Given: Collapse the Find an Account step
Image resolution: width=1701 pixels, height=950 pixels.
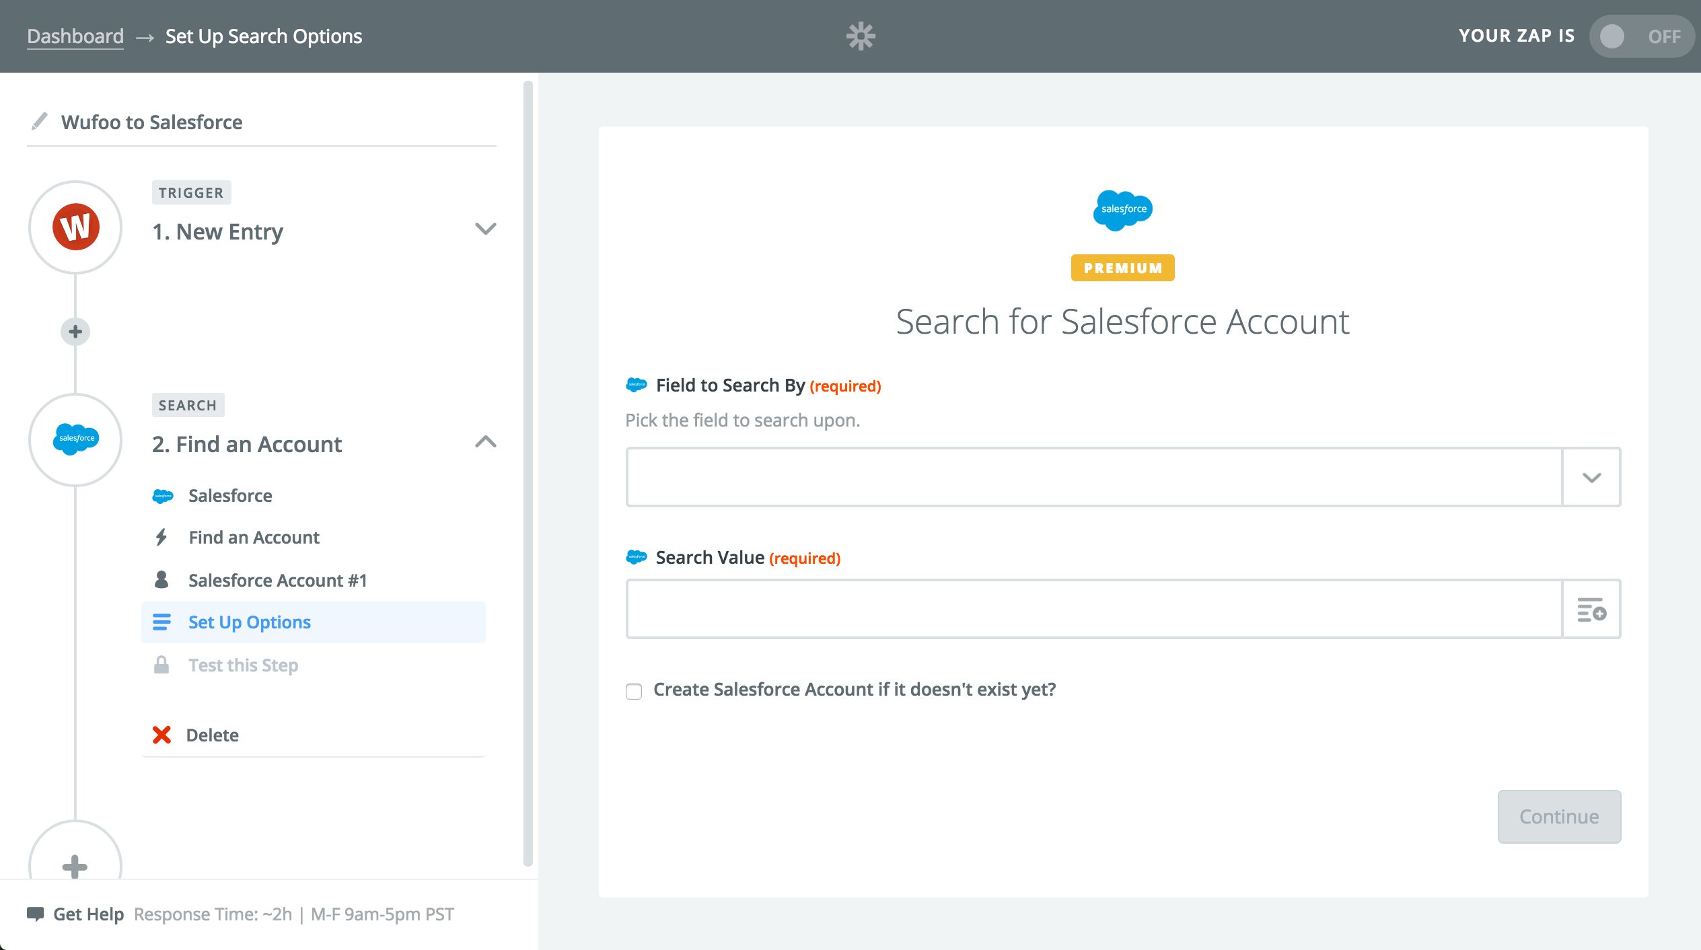Looking at the screenshot, I should point(485,442).
